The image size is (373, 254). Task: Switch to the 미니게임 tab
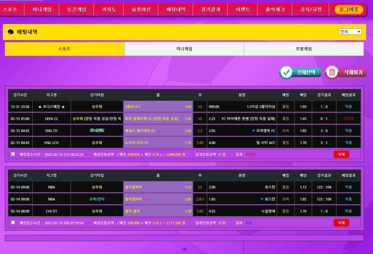[x=184, y=49]
